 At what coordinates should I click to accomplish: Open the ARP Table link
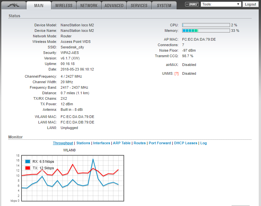tap(122, 143)
